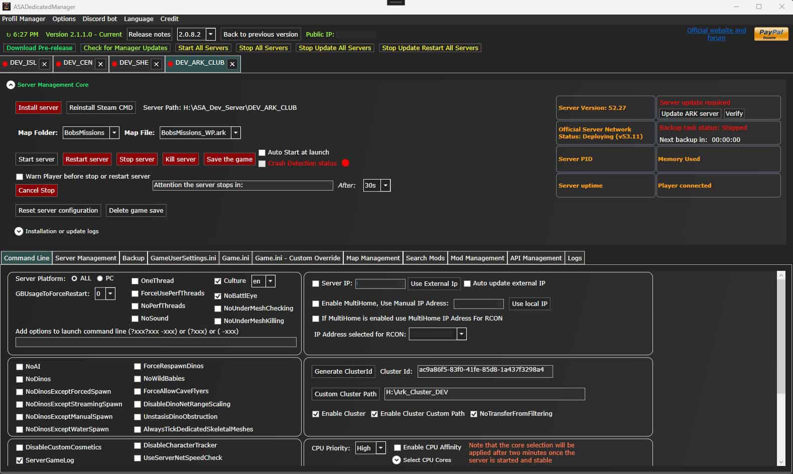This screenshot has width=793, height=474.
Task: Close the DEV_ISL server tab
Action: [x=45, y=64]
